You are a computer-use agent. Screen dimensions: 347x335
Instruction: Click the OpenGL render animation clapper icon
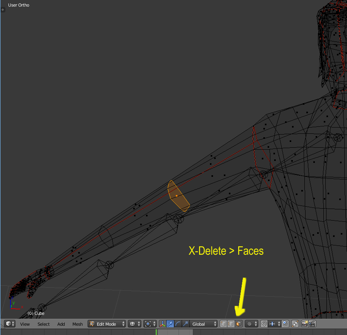point(312,324)
